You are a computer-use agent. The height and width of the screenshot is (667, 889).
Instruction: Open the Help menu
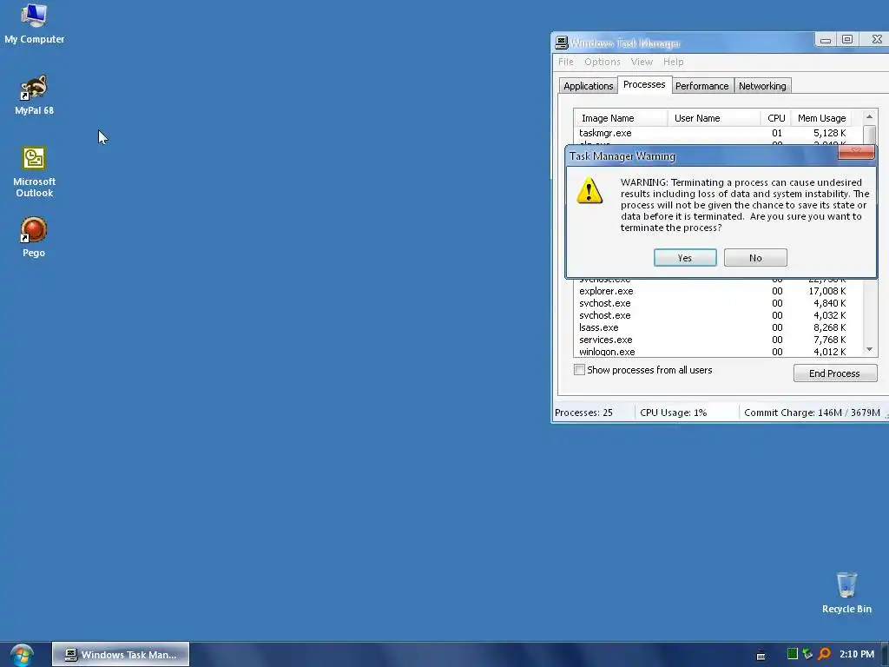(674, 62)
